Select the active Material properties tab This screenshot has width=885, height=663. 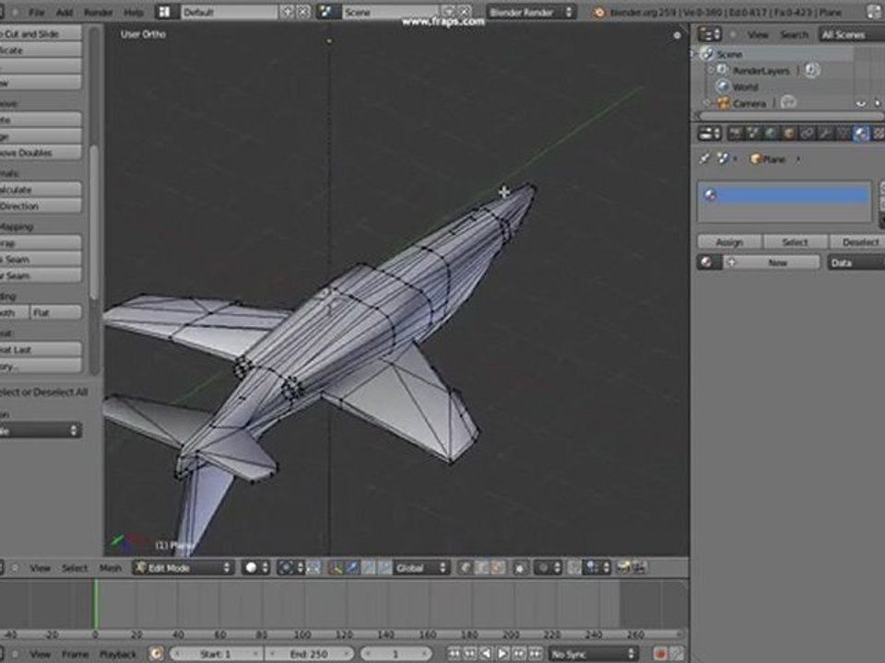click(861, 133)
